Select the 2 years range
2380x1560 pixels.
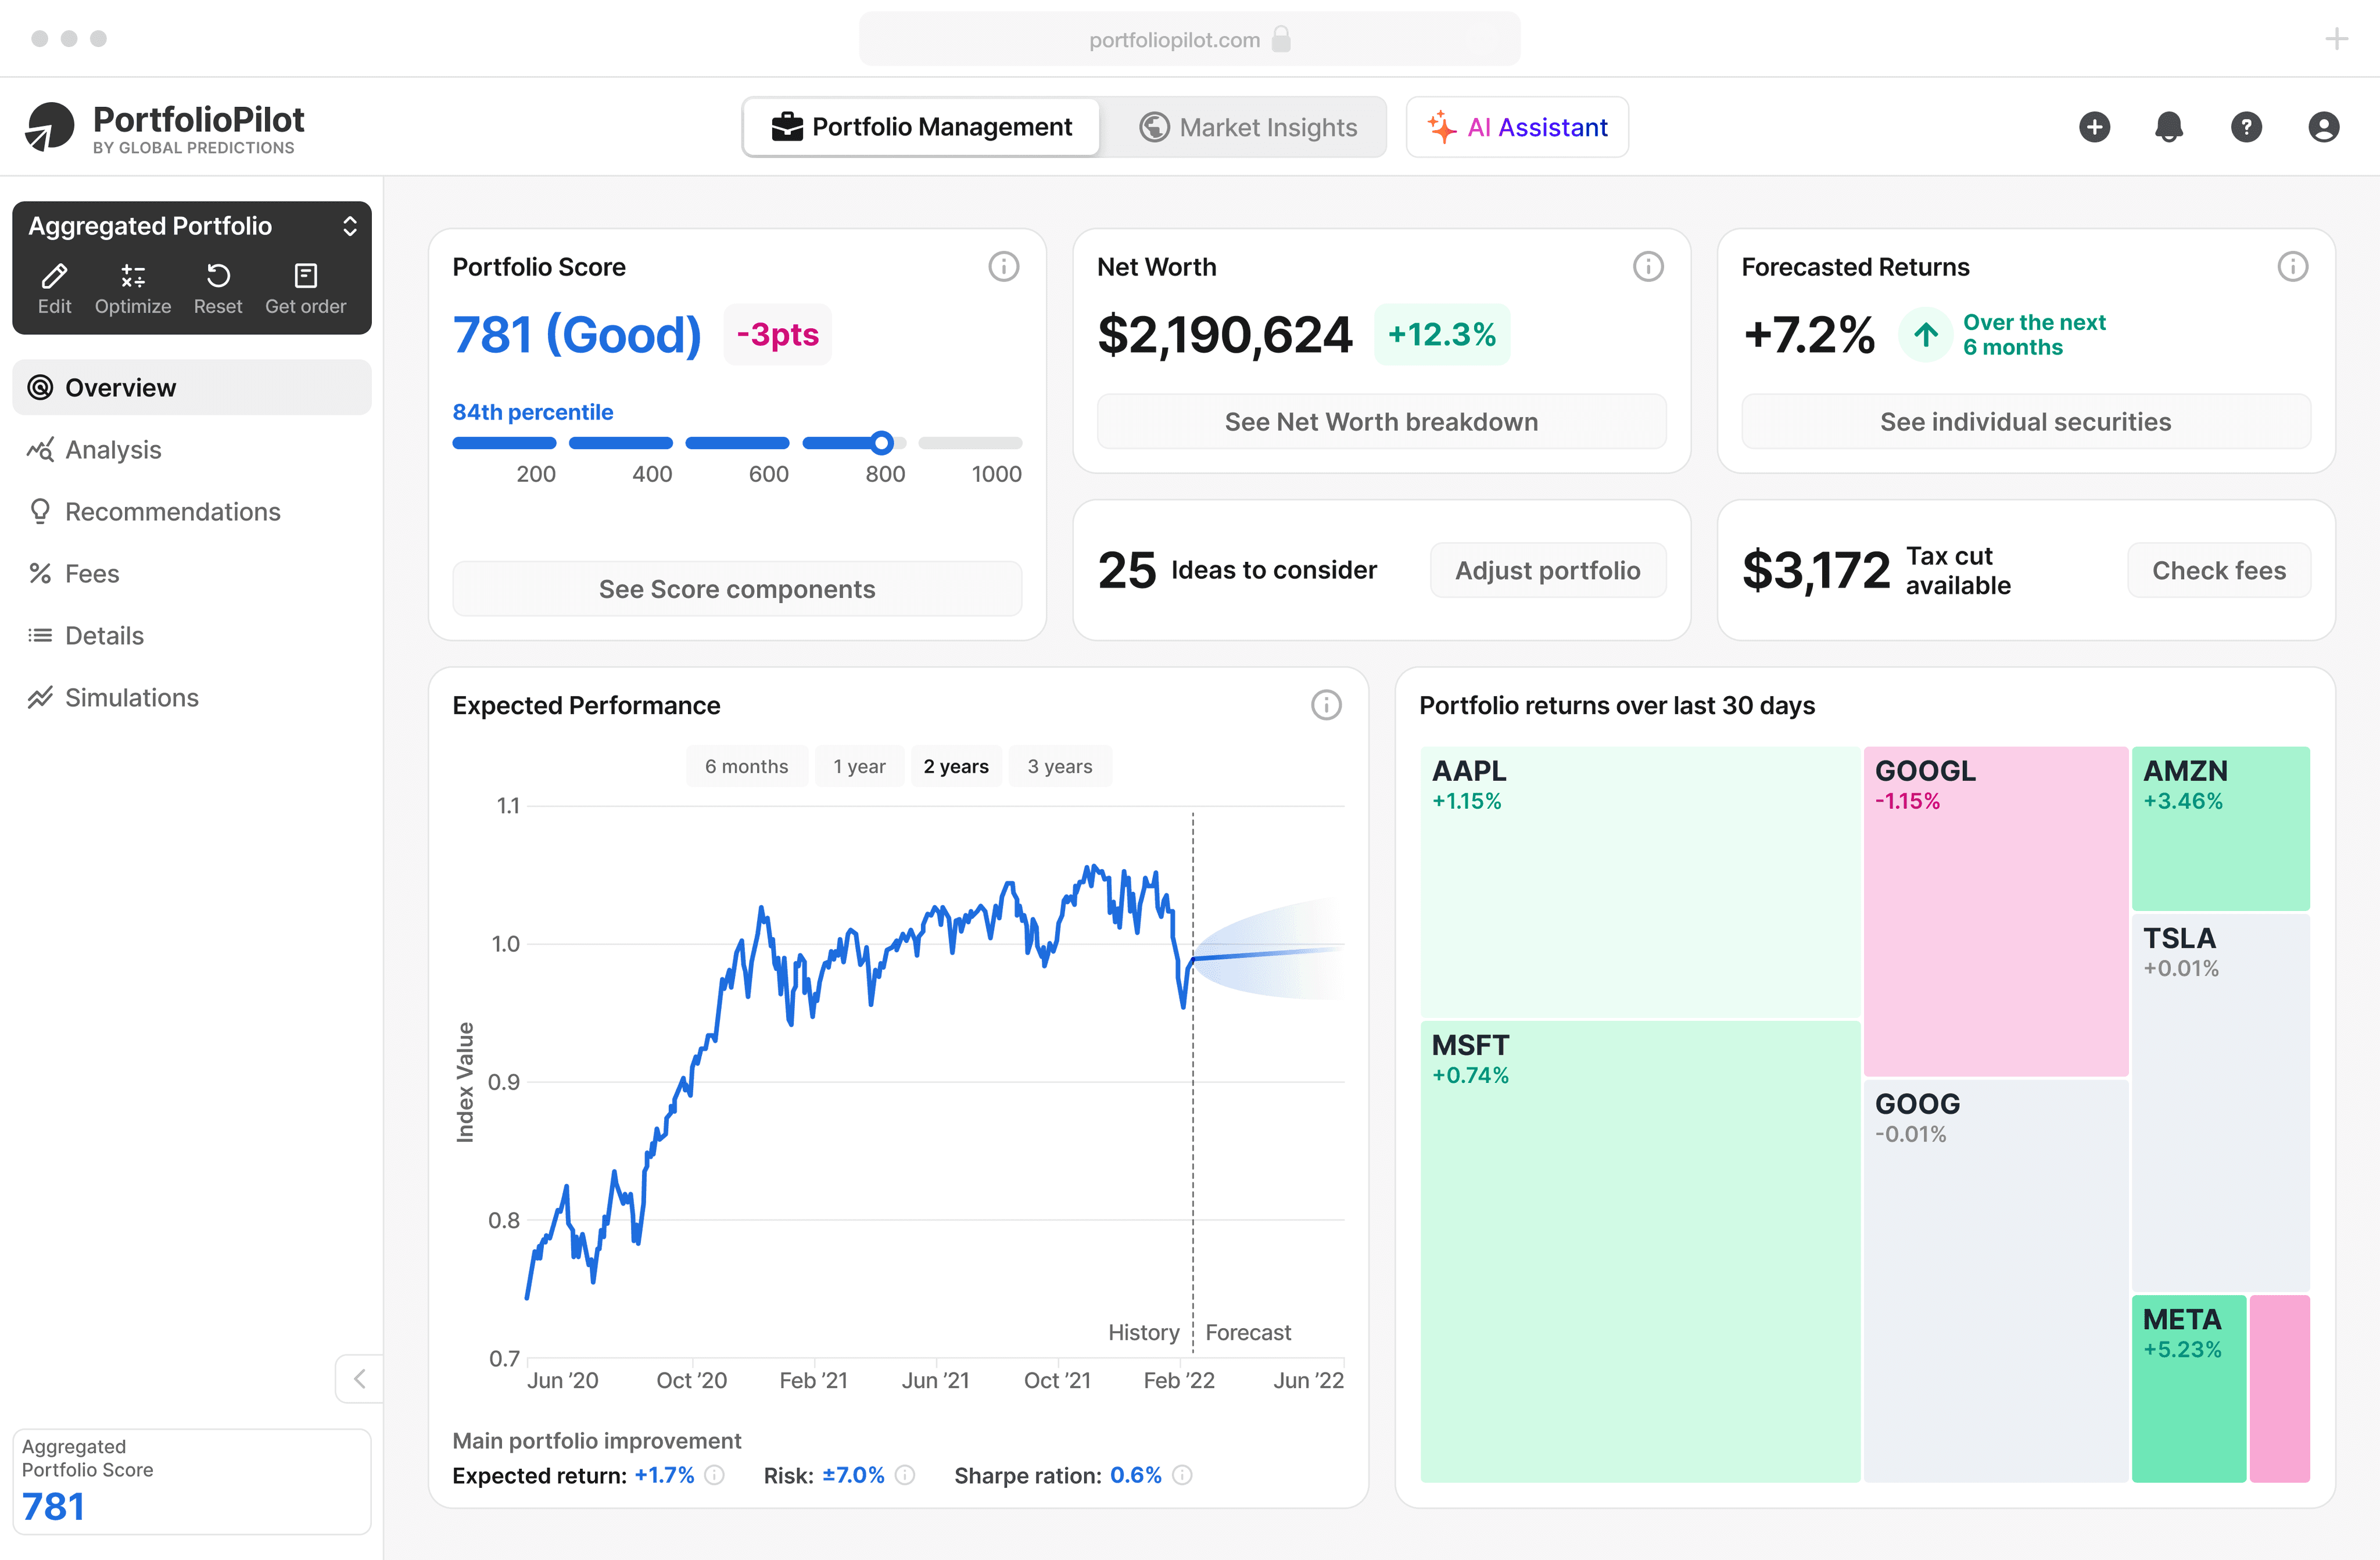(956, 766)
